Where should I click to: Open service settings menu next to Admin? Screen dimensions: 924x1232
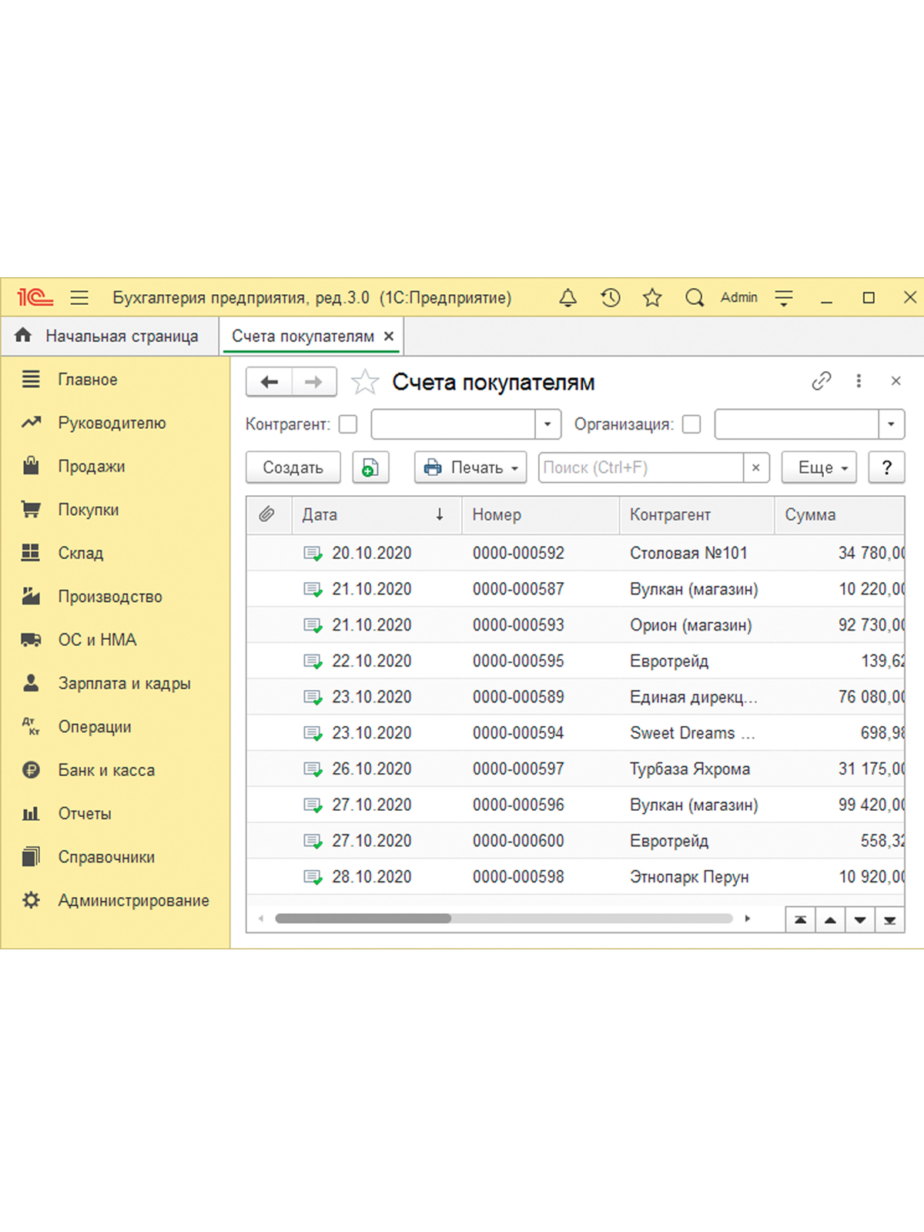pos(784,298)
